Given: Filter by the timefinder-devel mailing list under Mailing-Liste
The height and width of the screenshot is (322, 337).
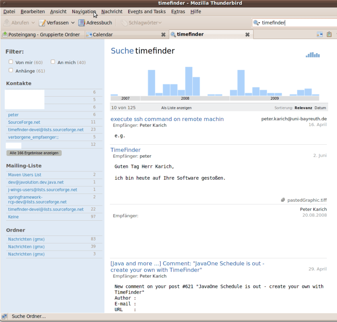Looking at the screenshot, I should click(x=46, y=209).
